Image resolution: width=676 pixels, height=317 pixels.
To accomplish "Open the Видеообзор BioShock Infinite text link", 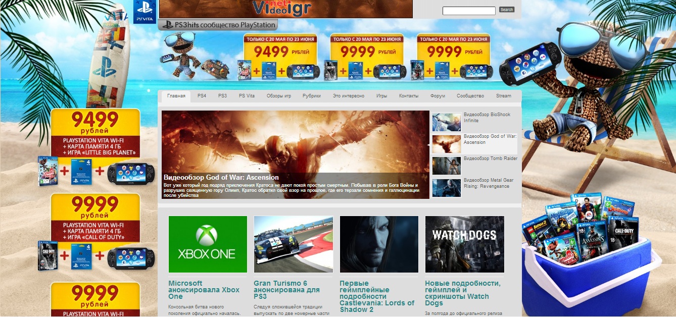I will point(487,118).
